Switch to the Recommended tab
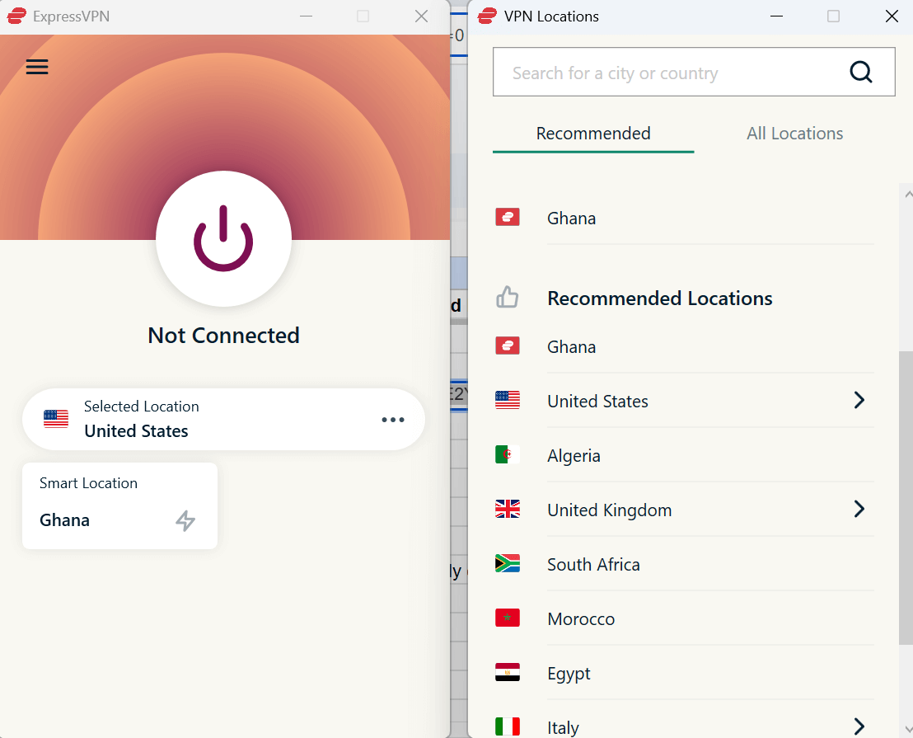913x738 pixels. (x=593, y=134)
